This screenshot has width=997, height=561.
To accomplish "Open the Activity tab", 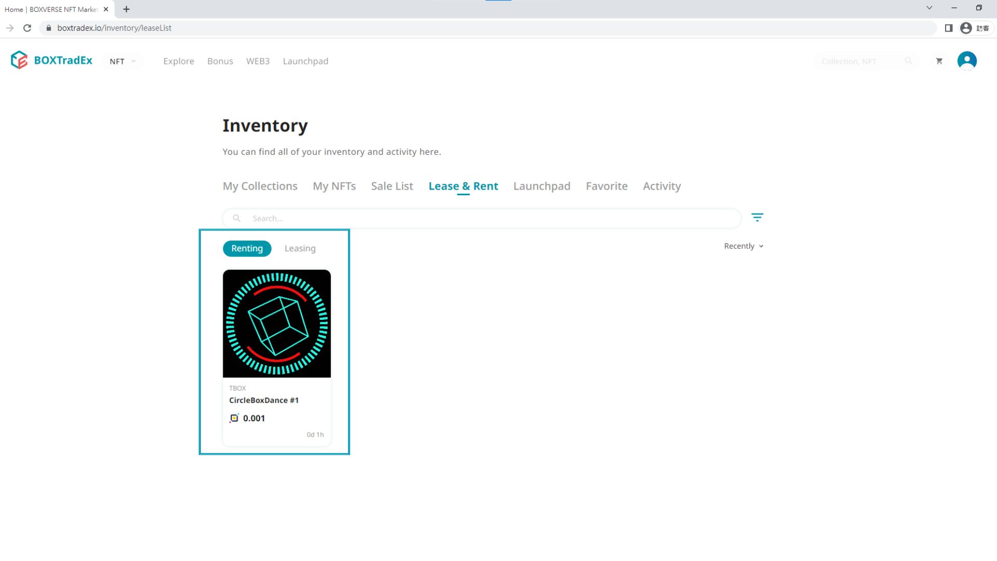I will coord(662,186).
